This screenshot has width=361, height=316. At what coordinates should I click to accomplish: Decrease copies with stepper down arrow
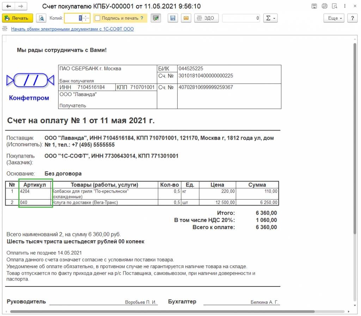point(86,20)
